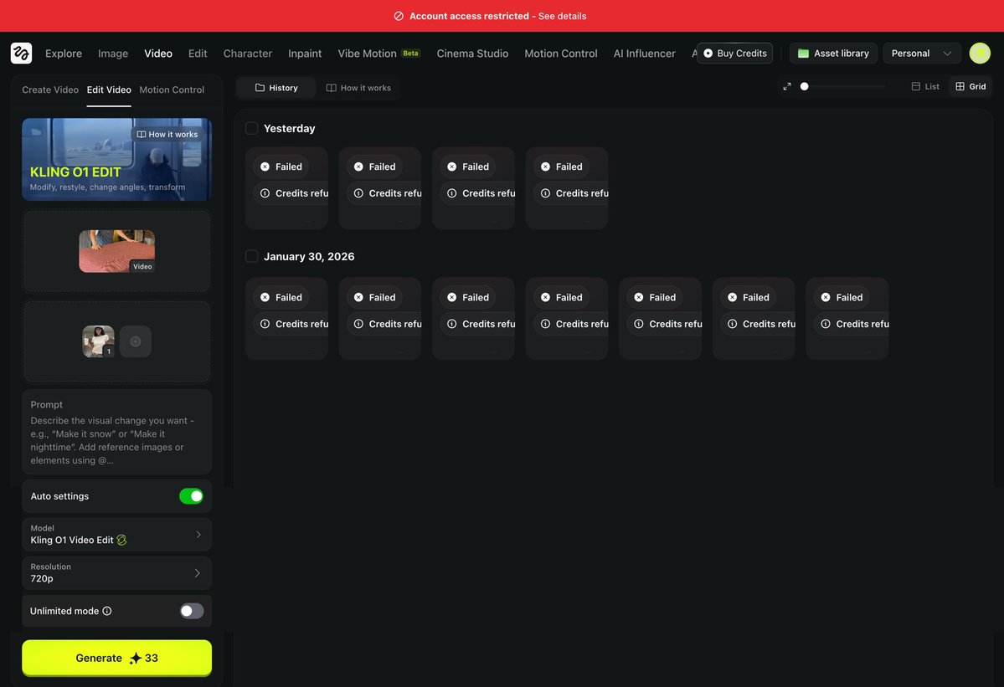Switch to the Motion Control sidebar tab
Screen dimensions: 1004x687
tap(172, 90)
